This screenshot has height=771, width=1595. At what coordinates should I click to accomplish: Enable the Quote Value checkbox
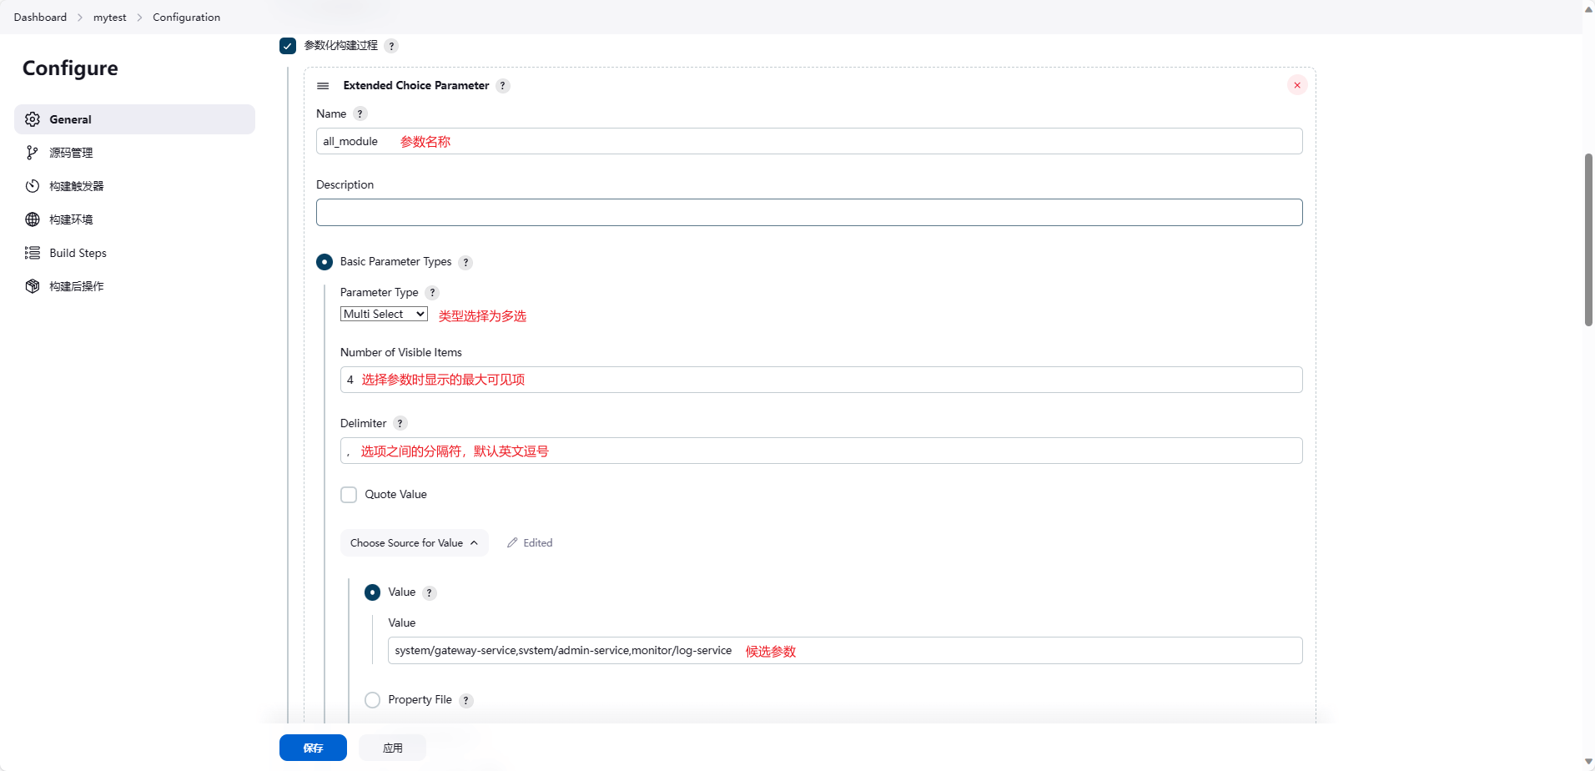click(x=349, y=495)
